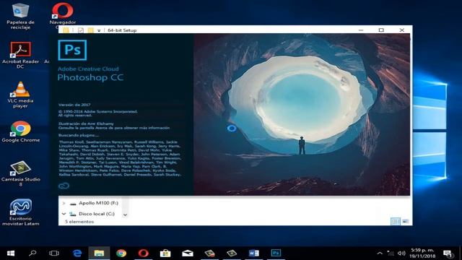Open the Action Center notifications icon
The width and height of the screenshot is (462, 260).
[448, 253]
